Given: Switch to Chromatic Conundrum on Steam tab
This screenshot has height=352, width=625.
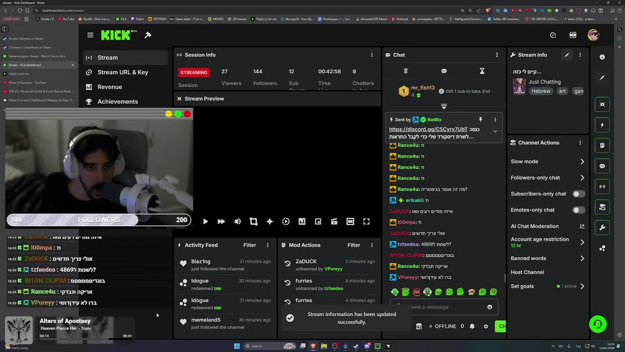Looking at the screenshot, I should (x=38, y=47).
